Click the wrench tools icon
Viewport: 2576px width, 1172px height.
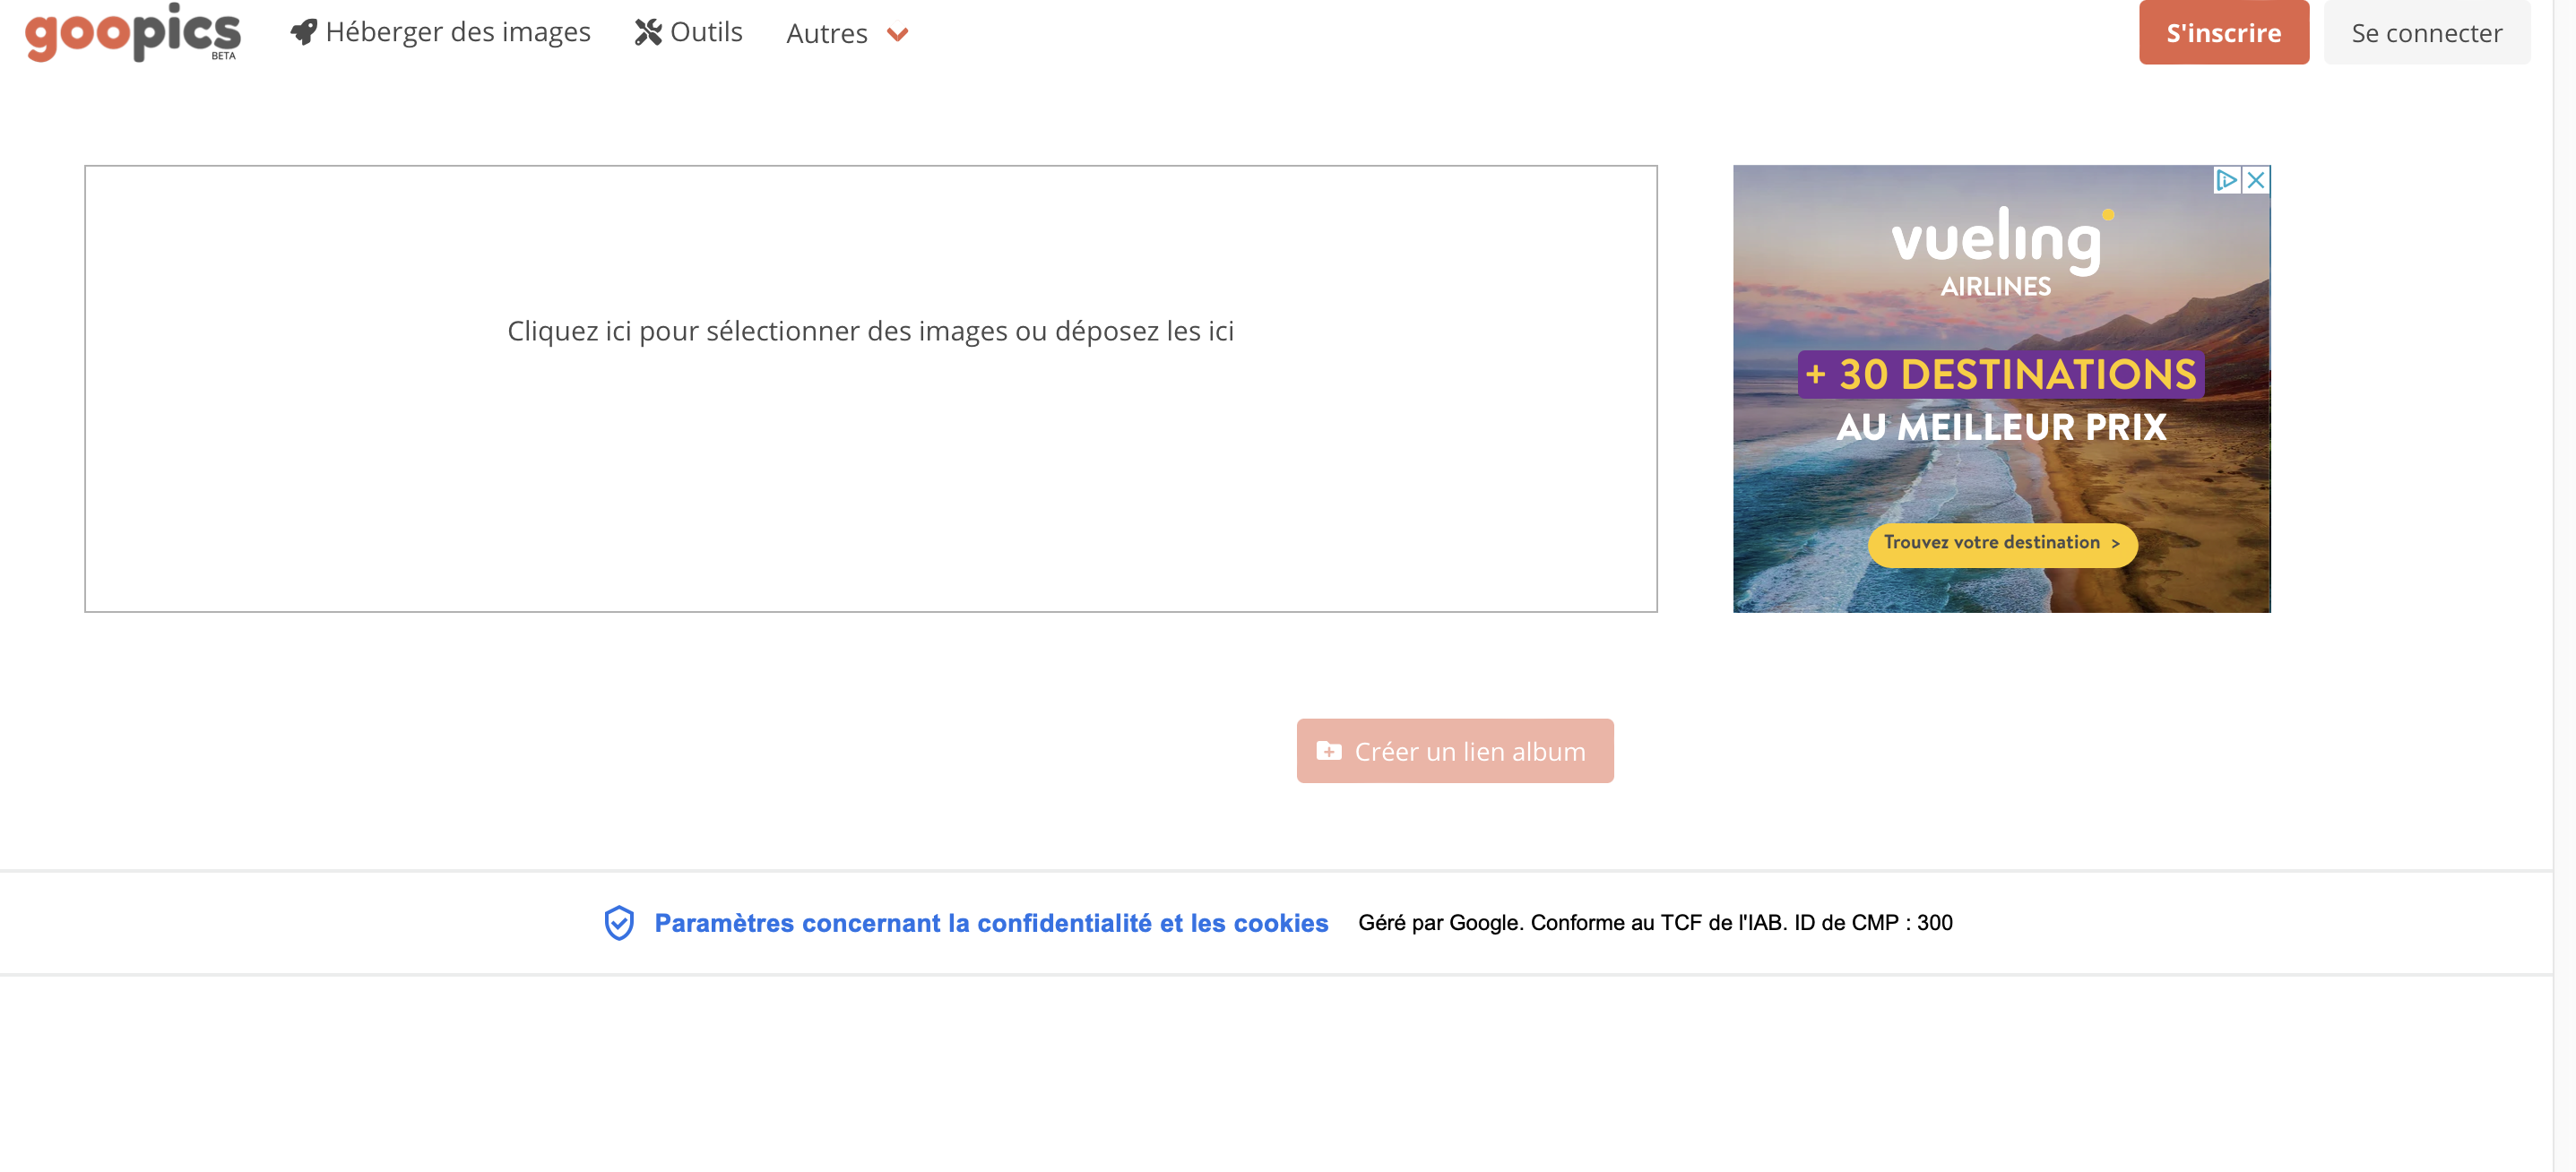tap(648, 32)
